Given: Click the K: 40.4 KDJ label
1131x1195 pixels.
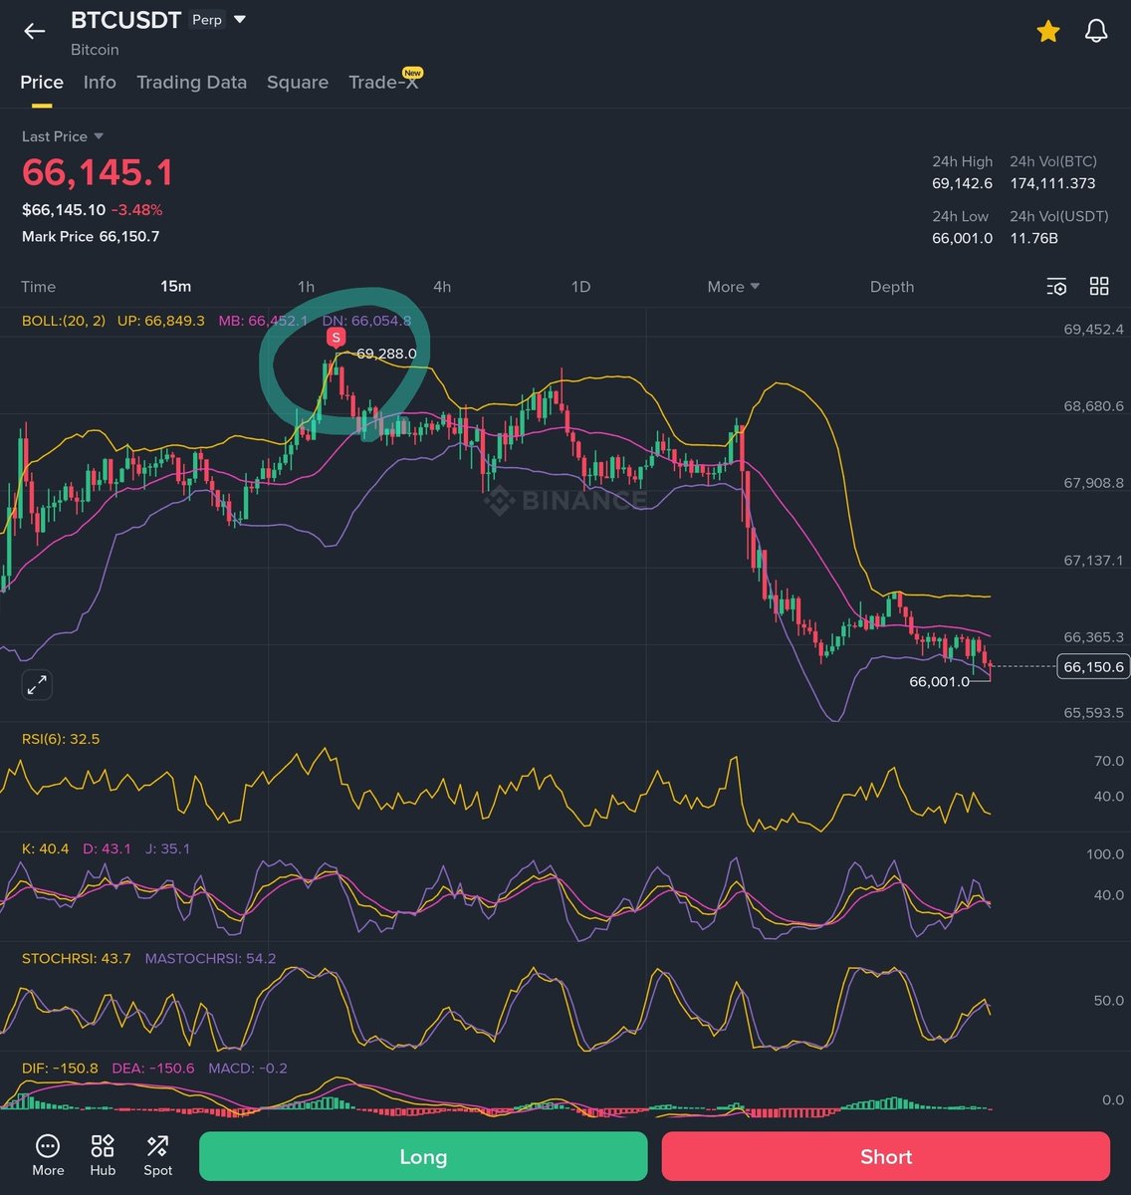Looking at the screenshot, I should click(x=46, y=848).
